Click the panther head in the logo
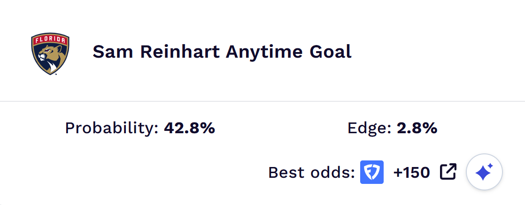The image size is (525, 205). point(48,57)
